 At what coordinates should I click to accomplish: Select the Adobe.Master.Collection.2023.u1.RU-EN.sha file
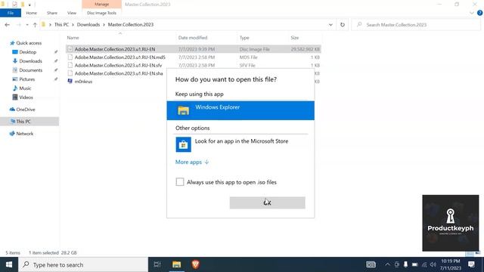pyautogui.click(x=116, y=73)
